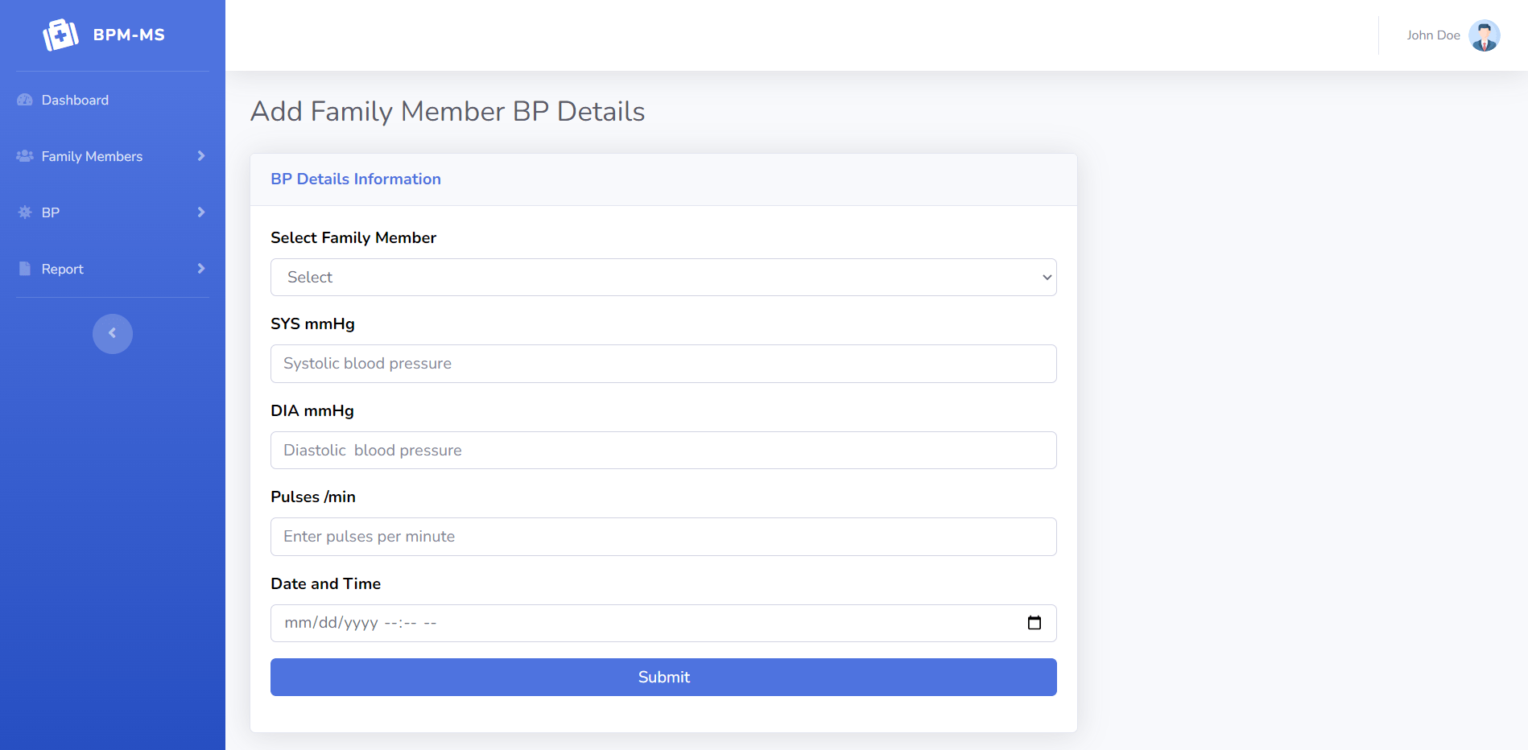1528x750 pixels.
Task: Click the BPM-MS medical kit logo icon
Action: point(60,35)
